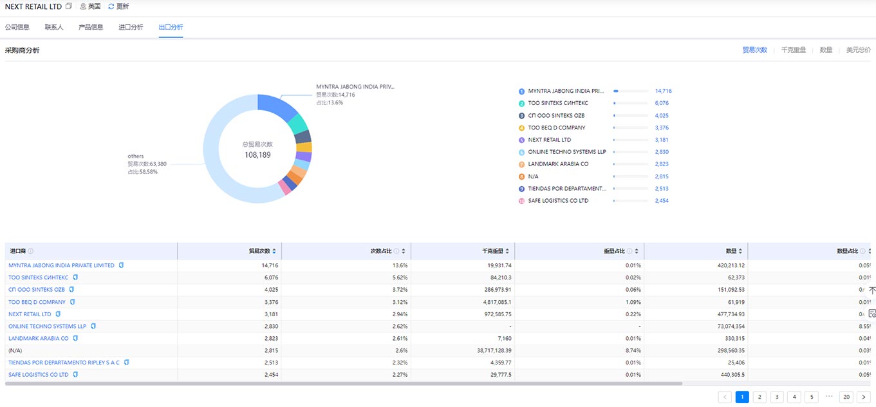Go to page 5 of results

point(812,397)
